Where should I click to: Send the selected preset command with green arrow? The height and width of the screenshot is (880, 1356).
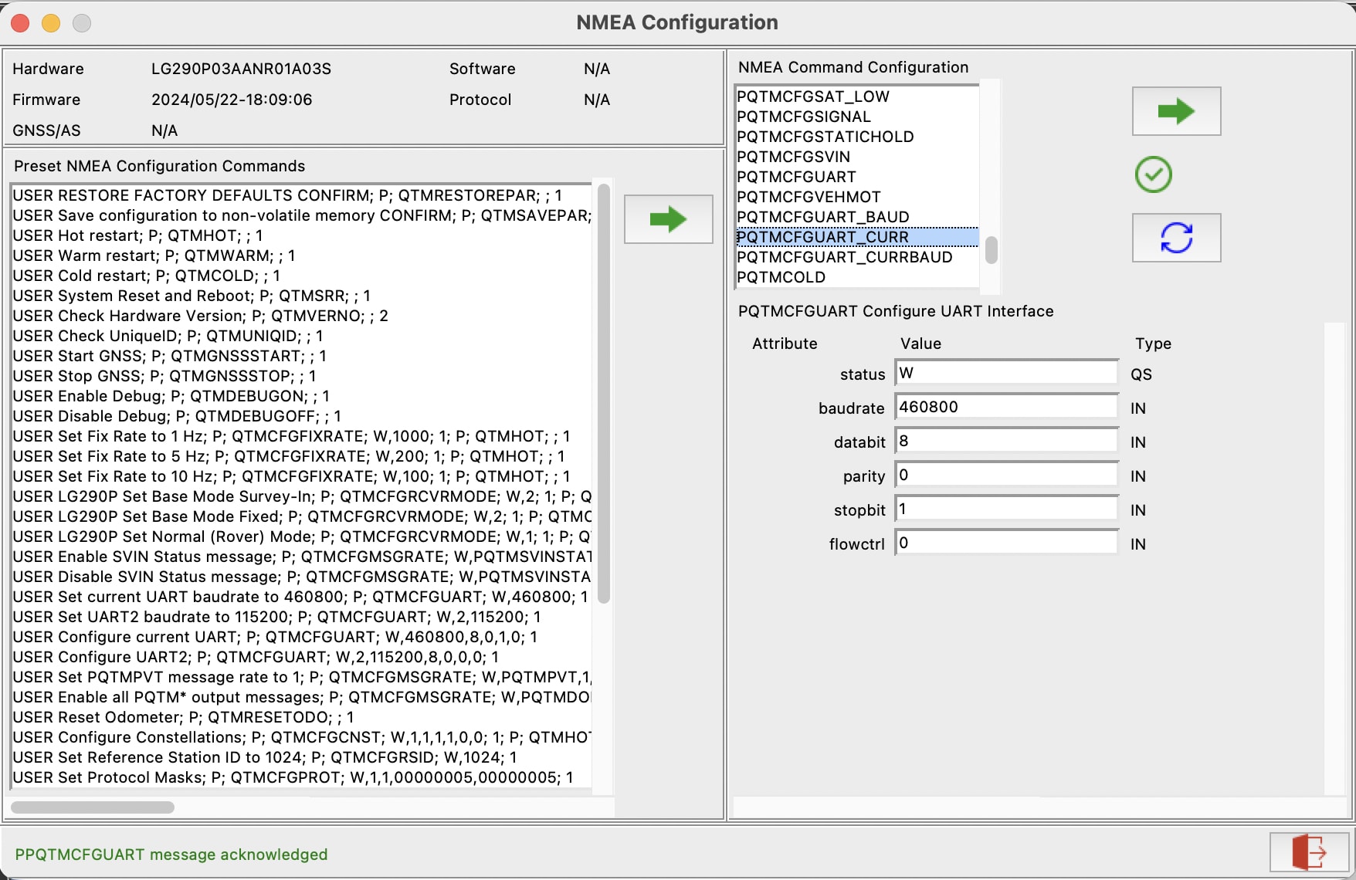coord(668,219)
